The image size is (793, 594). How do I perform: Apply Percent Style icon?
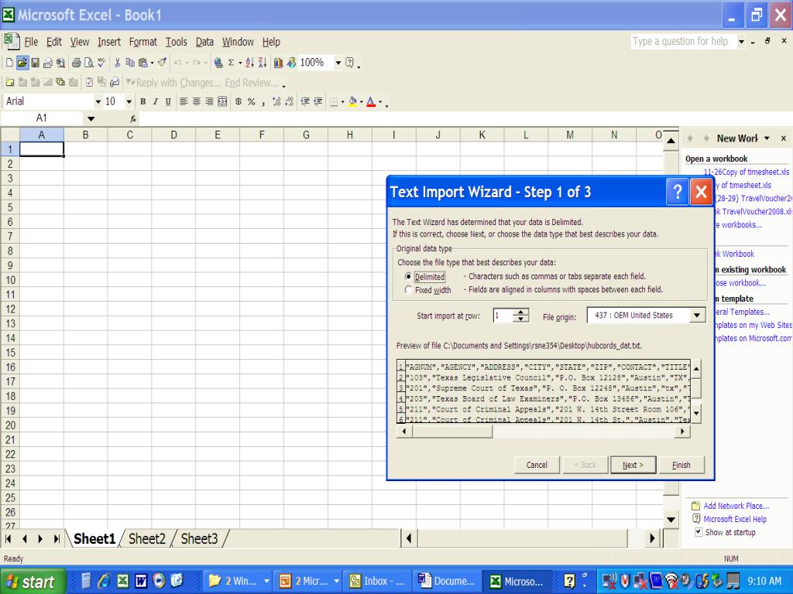tap(252, 101)
